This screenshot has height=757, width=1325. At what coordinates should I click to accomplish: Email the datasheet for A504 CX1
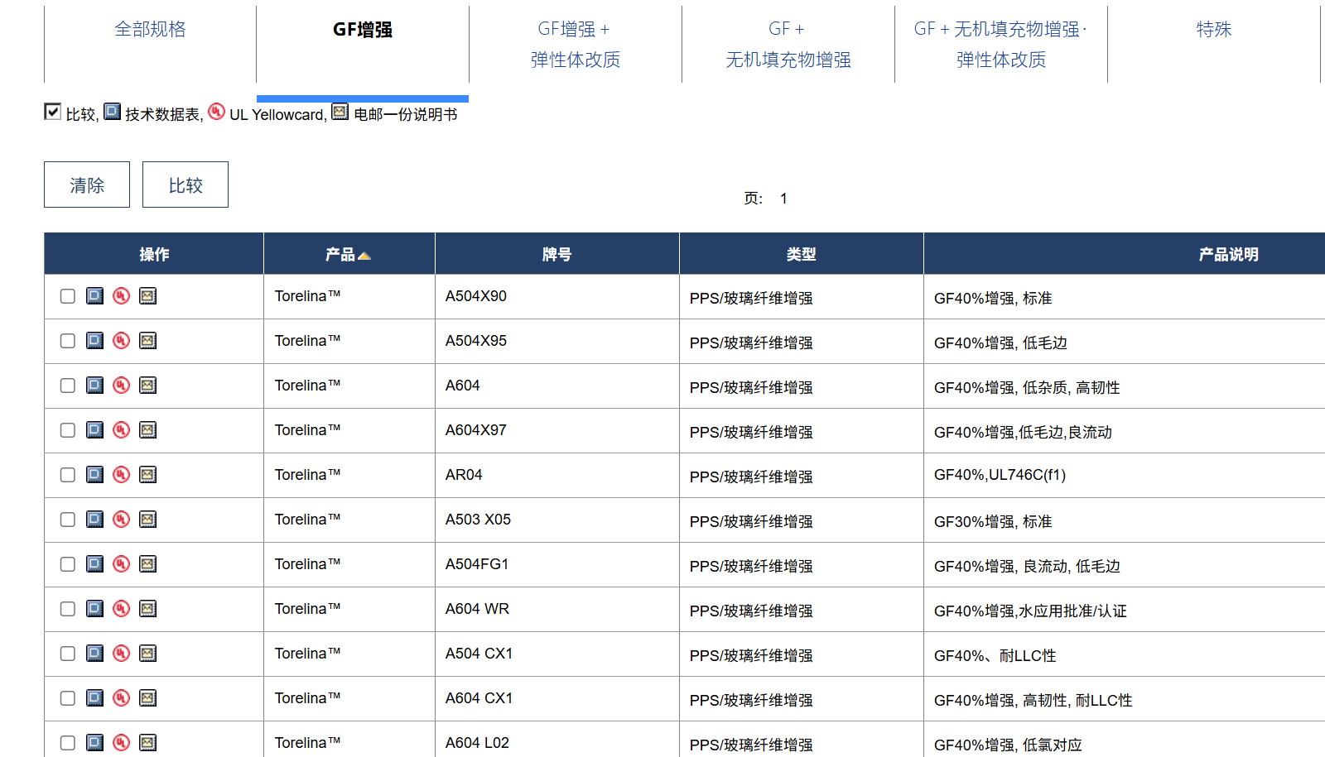[x=148, y=654]
